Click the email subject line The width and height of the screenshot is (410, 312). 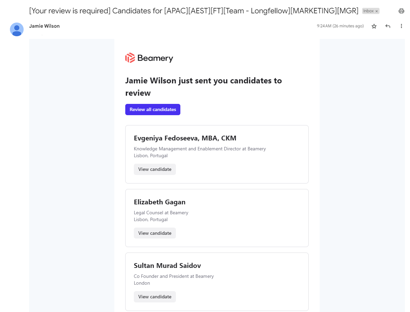point(194,11)
